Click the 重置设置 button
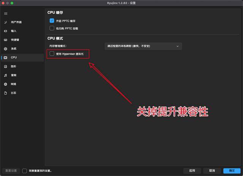This screenshot has width=243, height=176. tap(11, 171)
